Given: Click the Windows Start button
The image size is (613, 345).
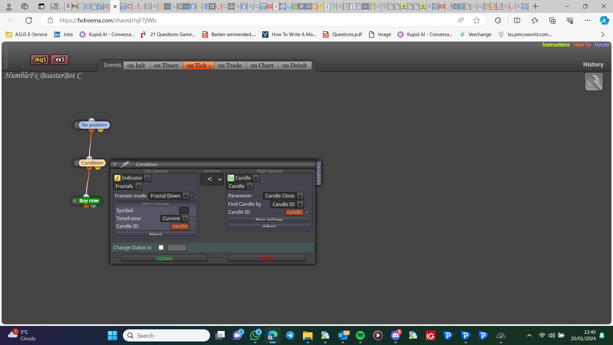Looking at the screenshot, I should tap(112, 335).
